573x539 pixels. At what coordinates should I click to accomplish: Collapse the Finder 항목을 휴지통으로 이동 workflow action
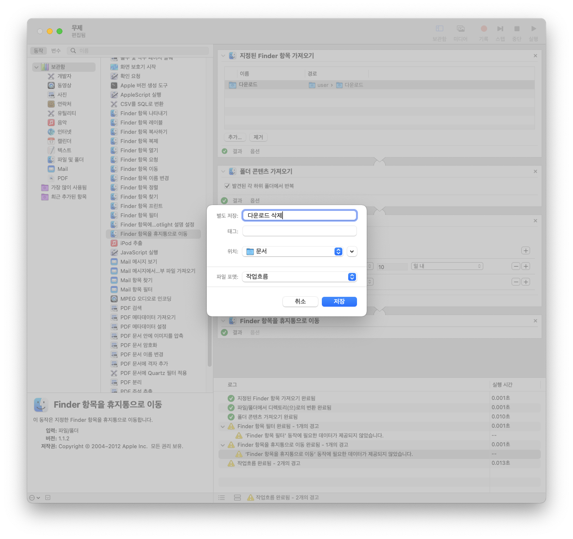223,321
